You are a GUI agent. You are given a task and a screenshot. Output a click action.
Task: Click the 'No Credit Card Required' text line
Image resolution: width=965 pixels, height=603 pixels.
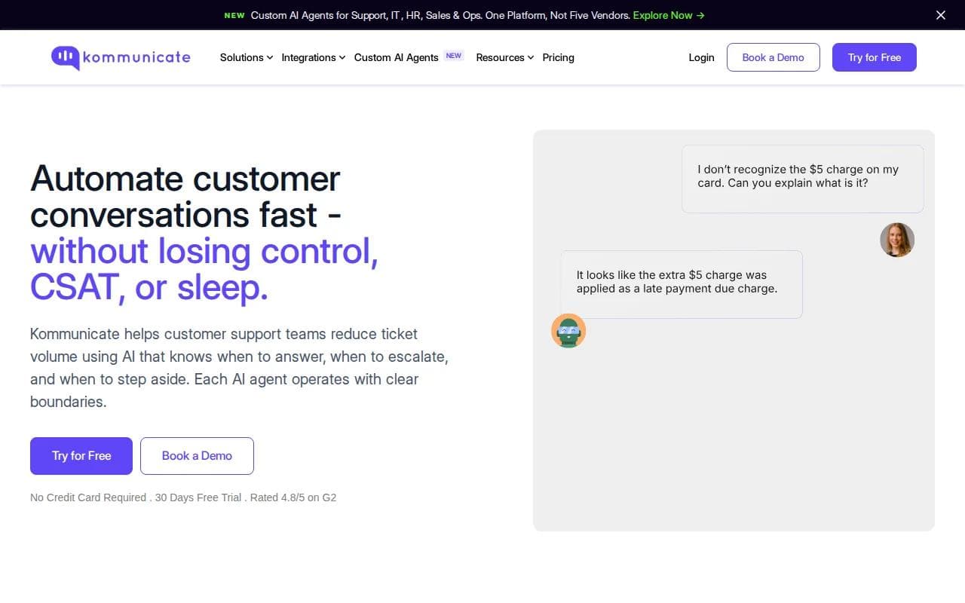[x=183, y=497]
